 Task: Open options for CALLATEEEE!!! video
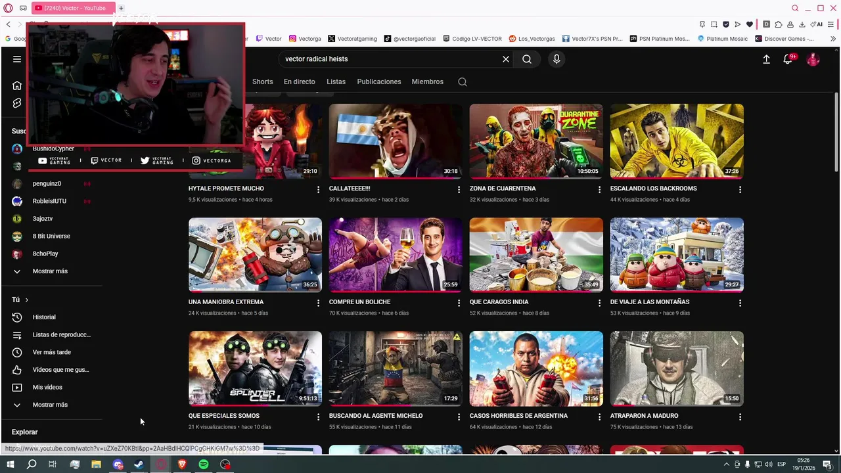pos(459,189)
